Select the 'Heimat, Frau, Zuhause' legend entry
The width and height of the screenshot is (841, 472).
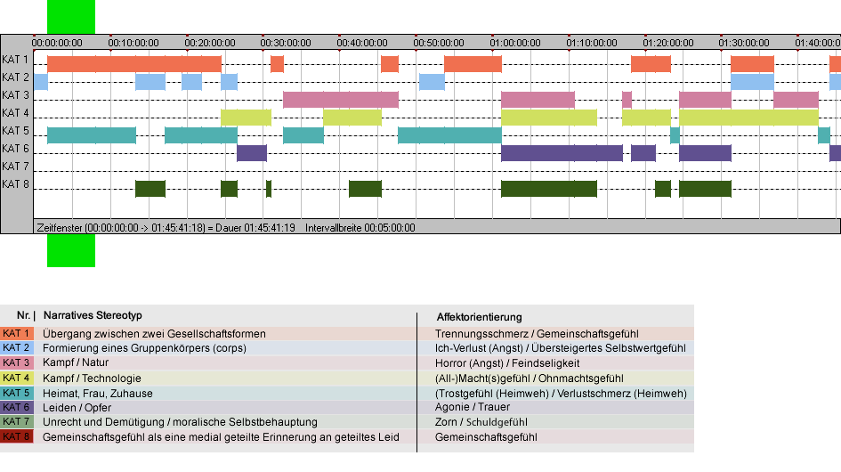[98, 394]
